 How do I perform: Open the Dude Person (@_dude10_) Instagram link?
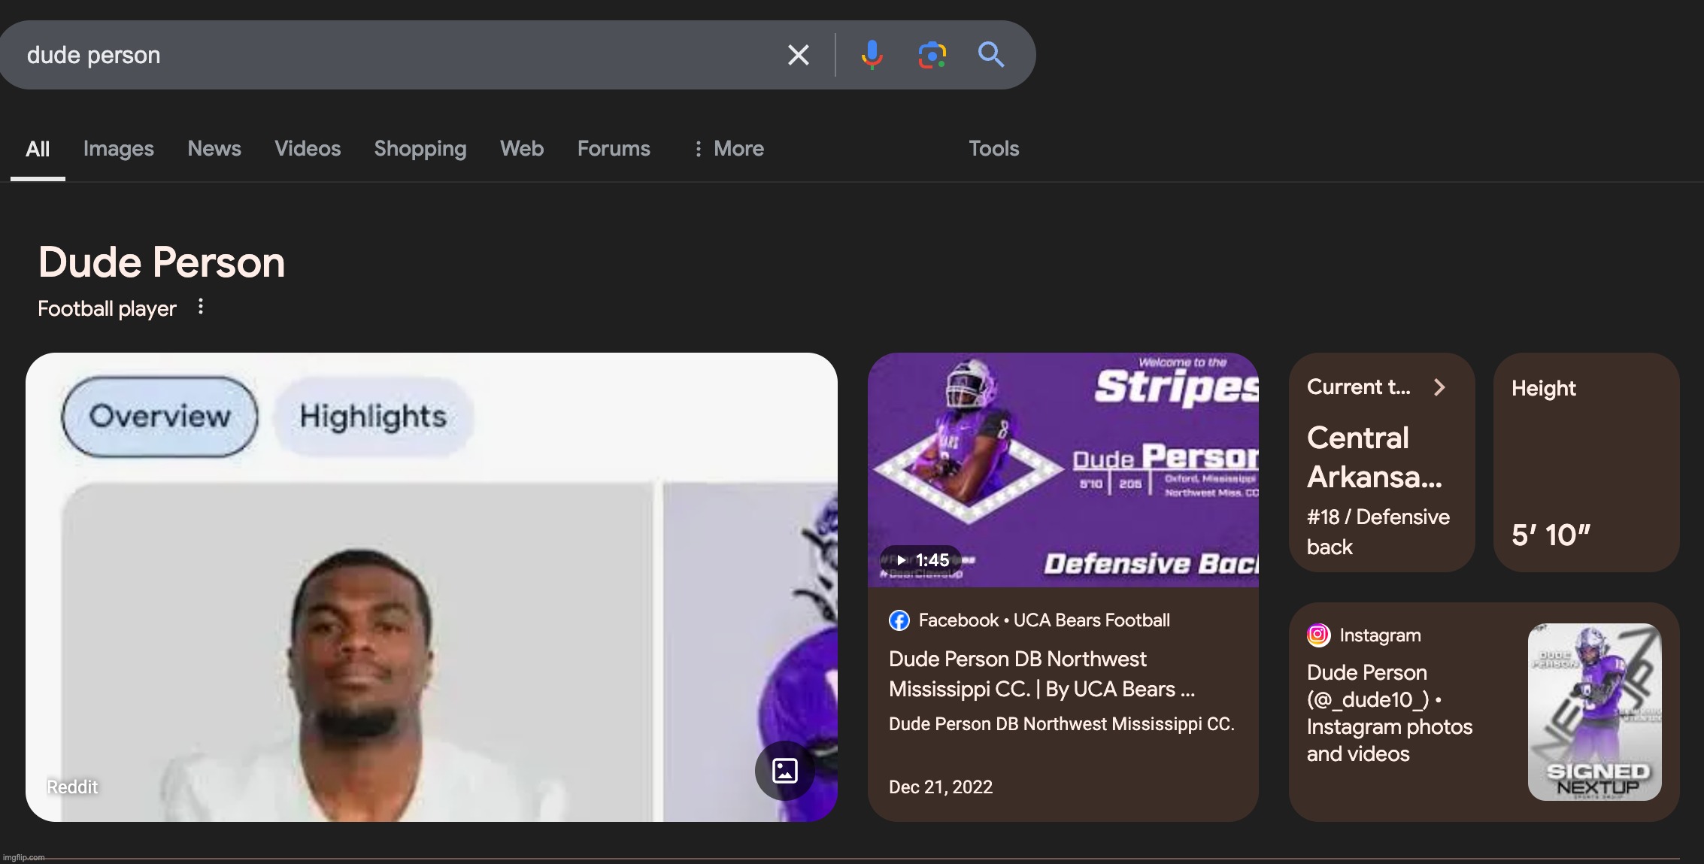pyautogui.click(x=1390, y=713)
